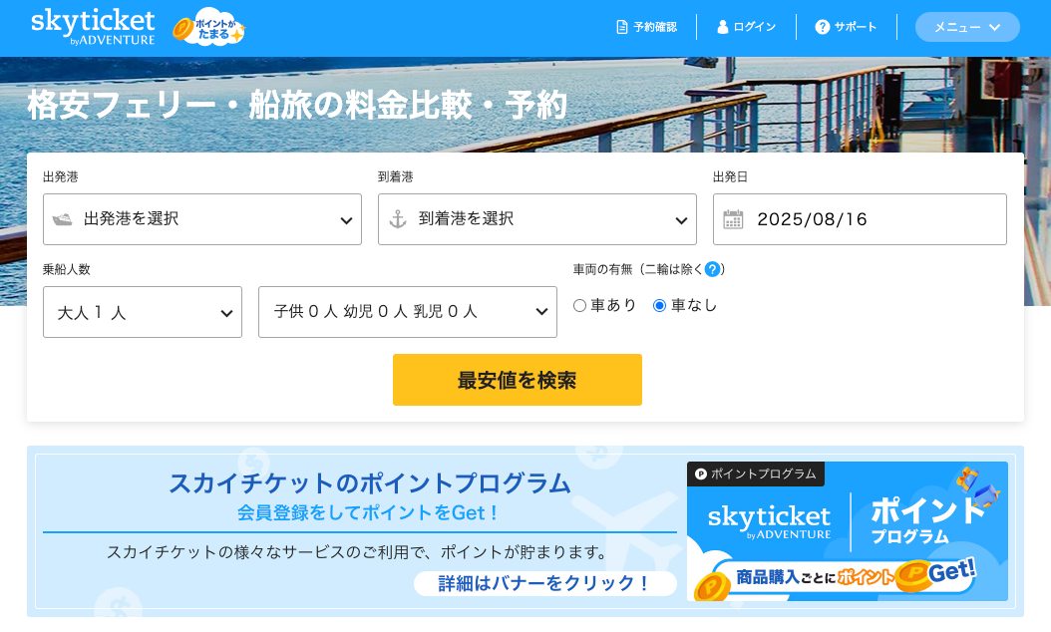Select the 車あり radio button

[579, 306]
